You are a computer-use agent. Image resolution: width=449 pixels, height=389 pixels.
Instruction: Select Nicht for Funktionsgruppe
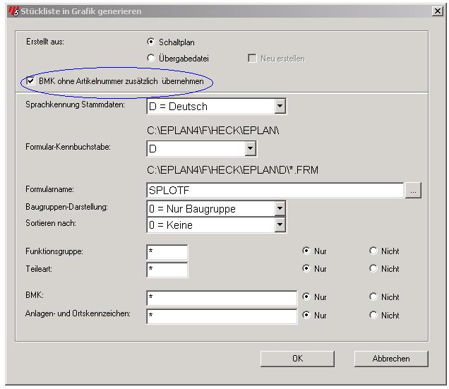point(373,251)
